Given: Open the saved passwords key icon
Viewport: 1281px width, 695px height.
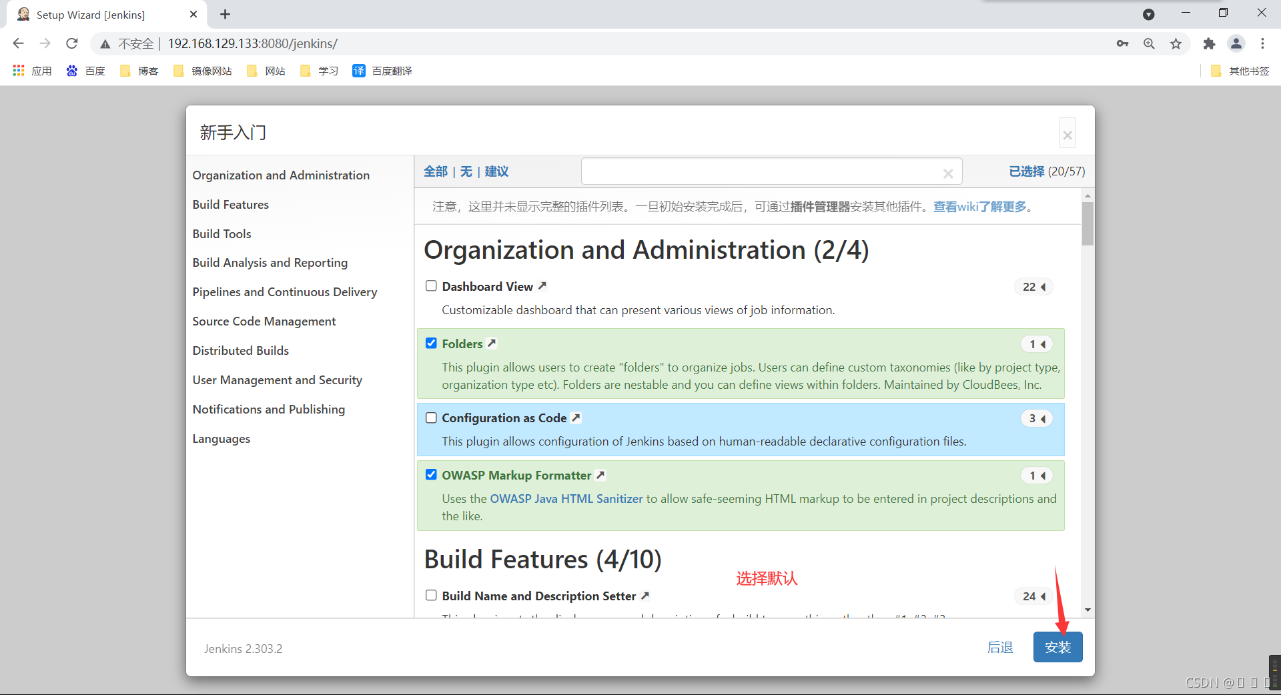Looking at the screenshot, I should (x=1122, y=43).
